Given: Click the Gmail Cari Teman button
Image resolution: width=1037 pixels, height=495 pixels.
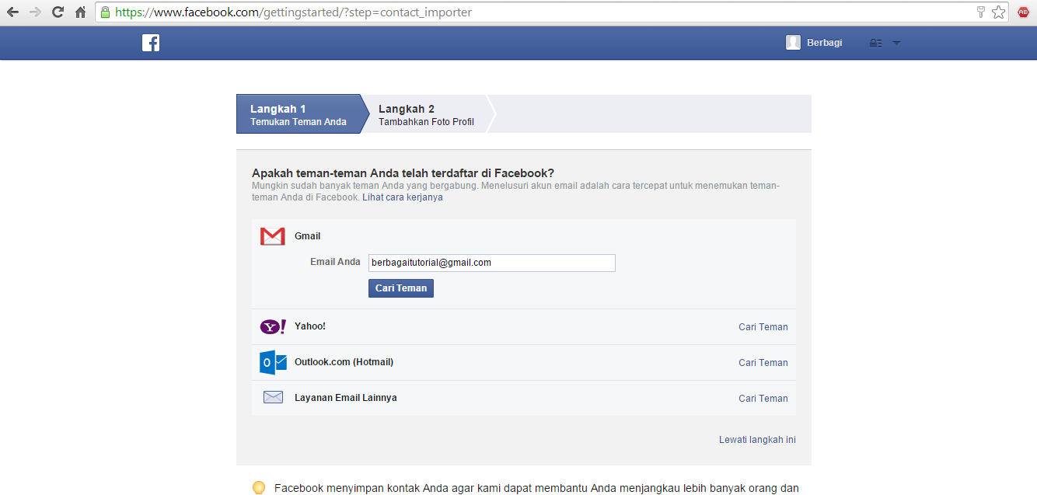Looking at the screenshot, I should click(x=401, y=288).
